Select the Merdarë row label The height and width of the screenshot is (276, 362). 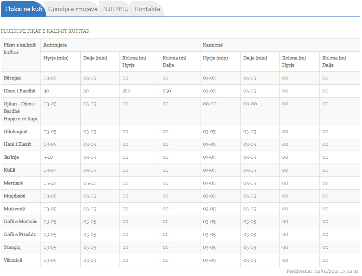pos(13,183)
